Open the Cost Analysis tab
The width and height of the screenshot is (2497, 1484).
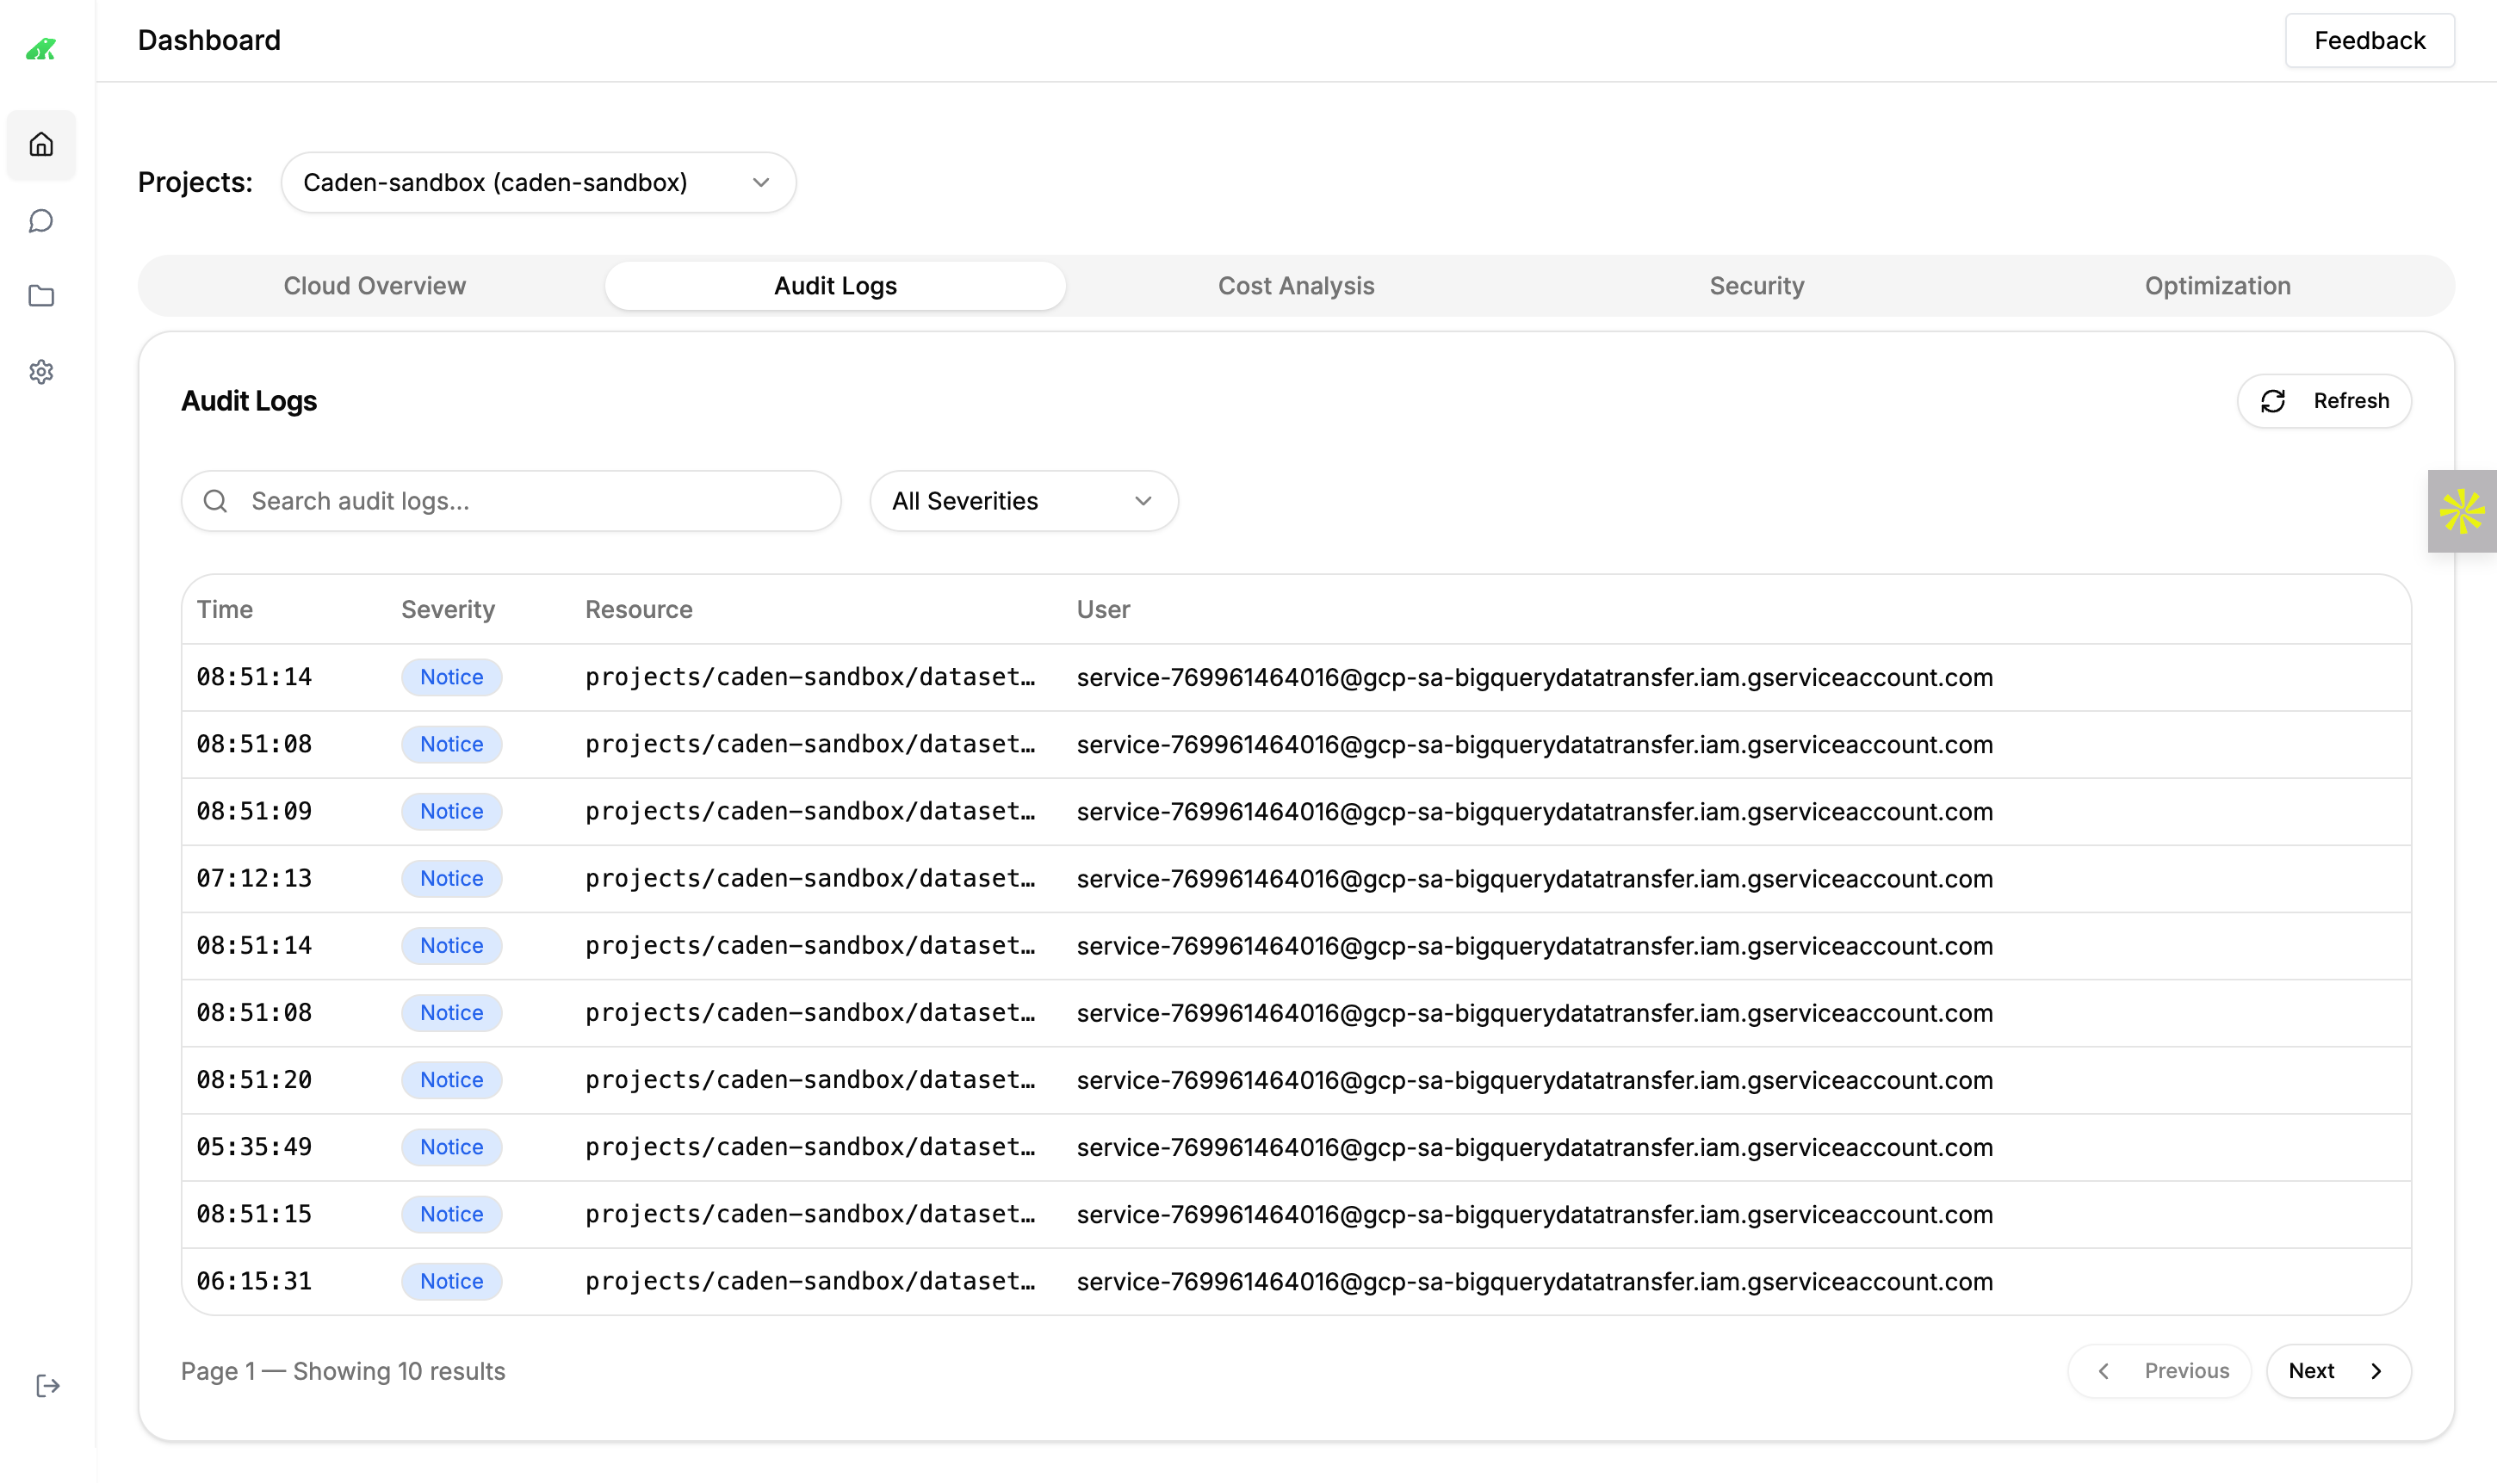(x=1295, y=285)
